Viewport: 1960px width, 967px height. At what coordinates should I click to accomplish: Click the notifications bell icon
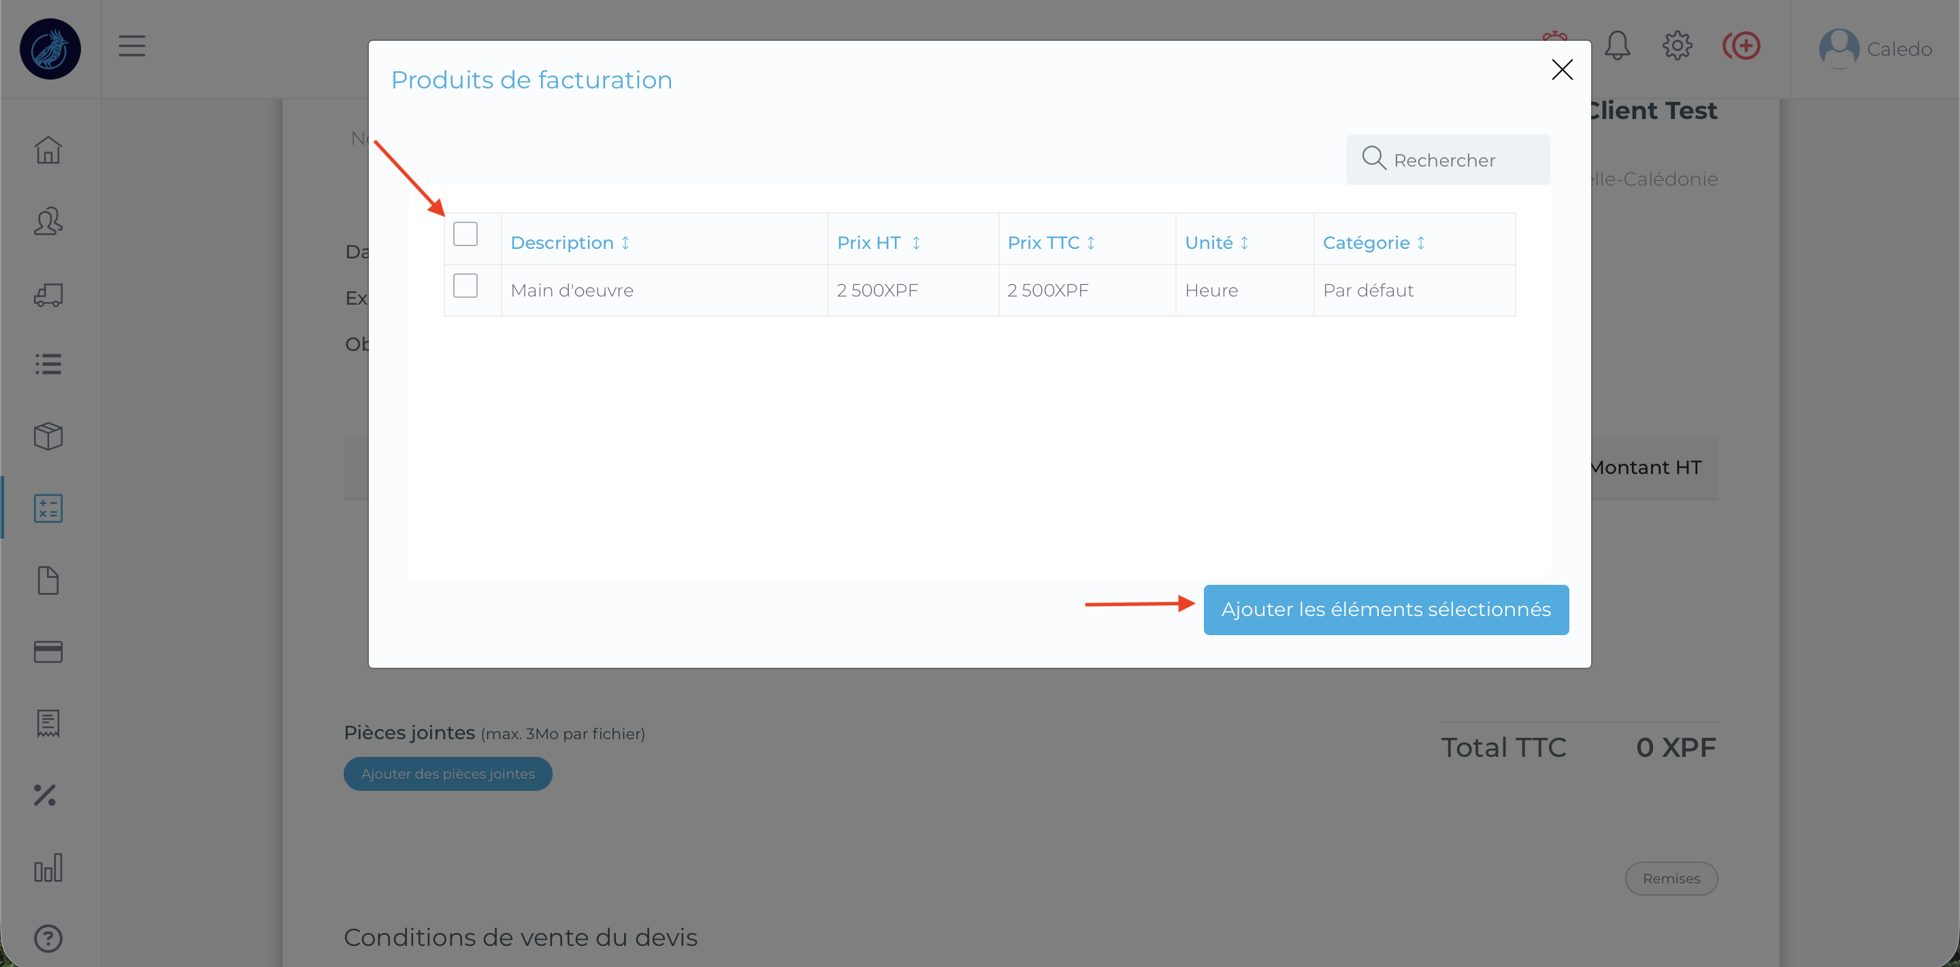click(1617, 46)
